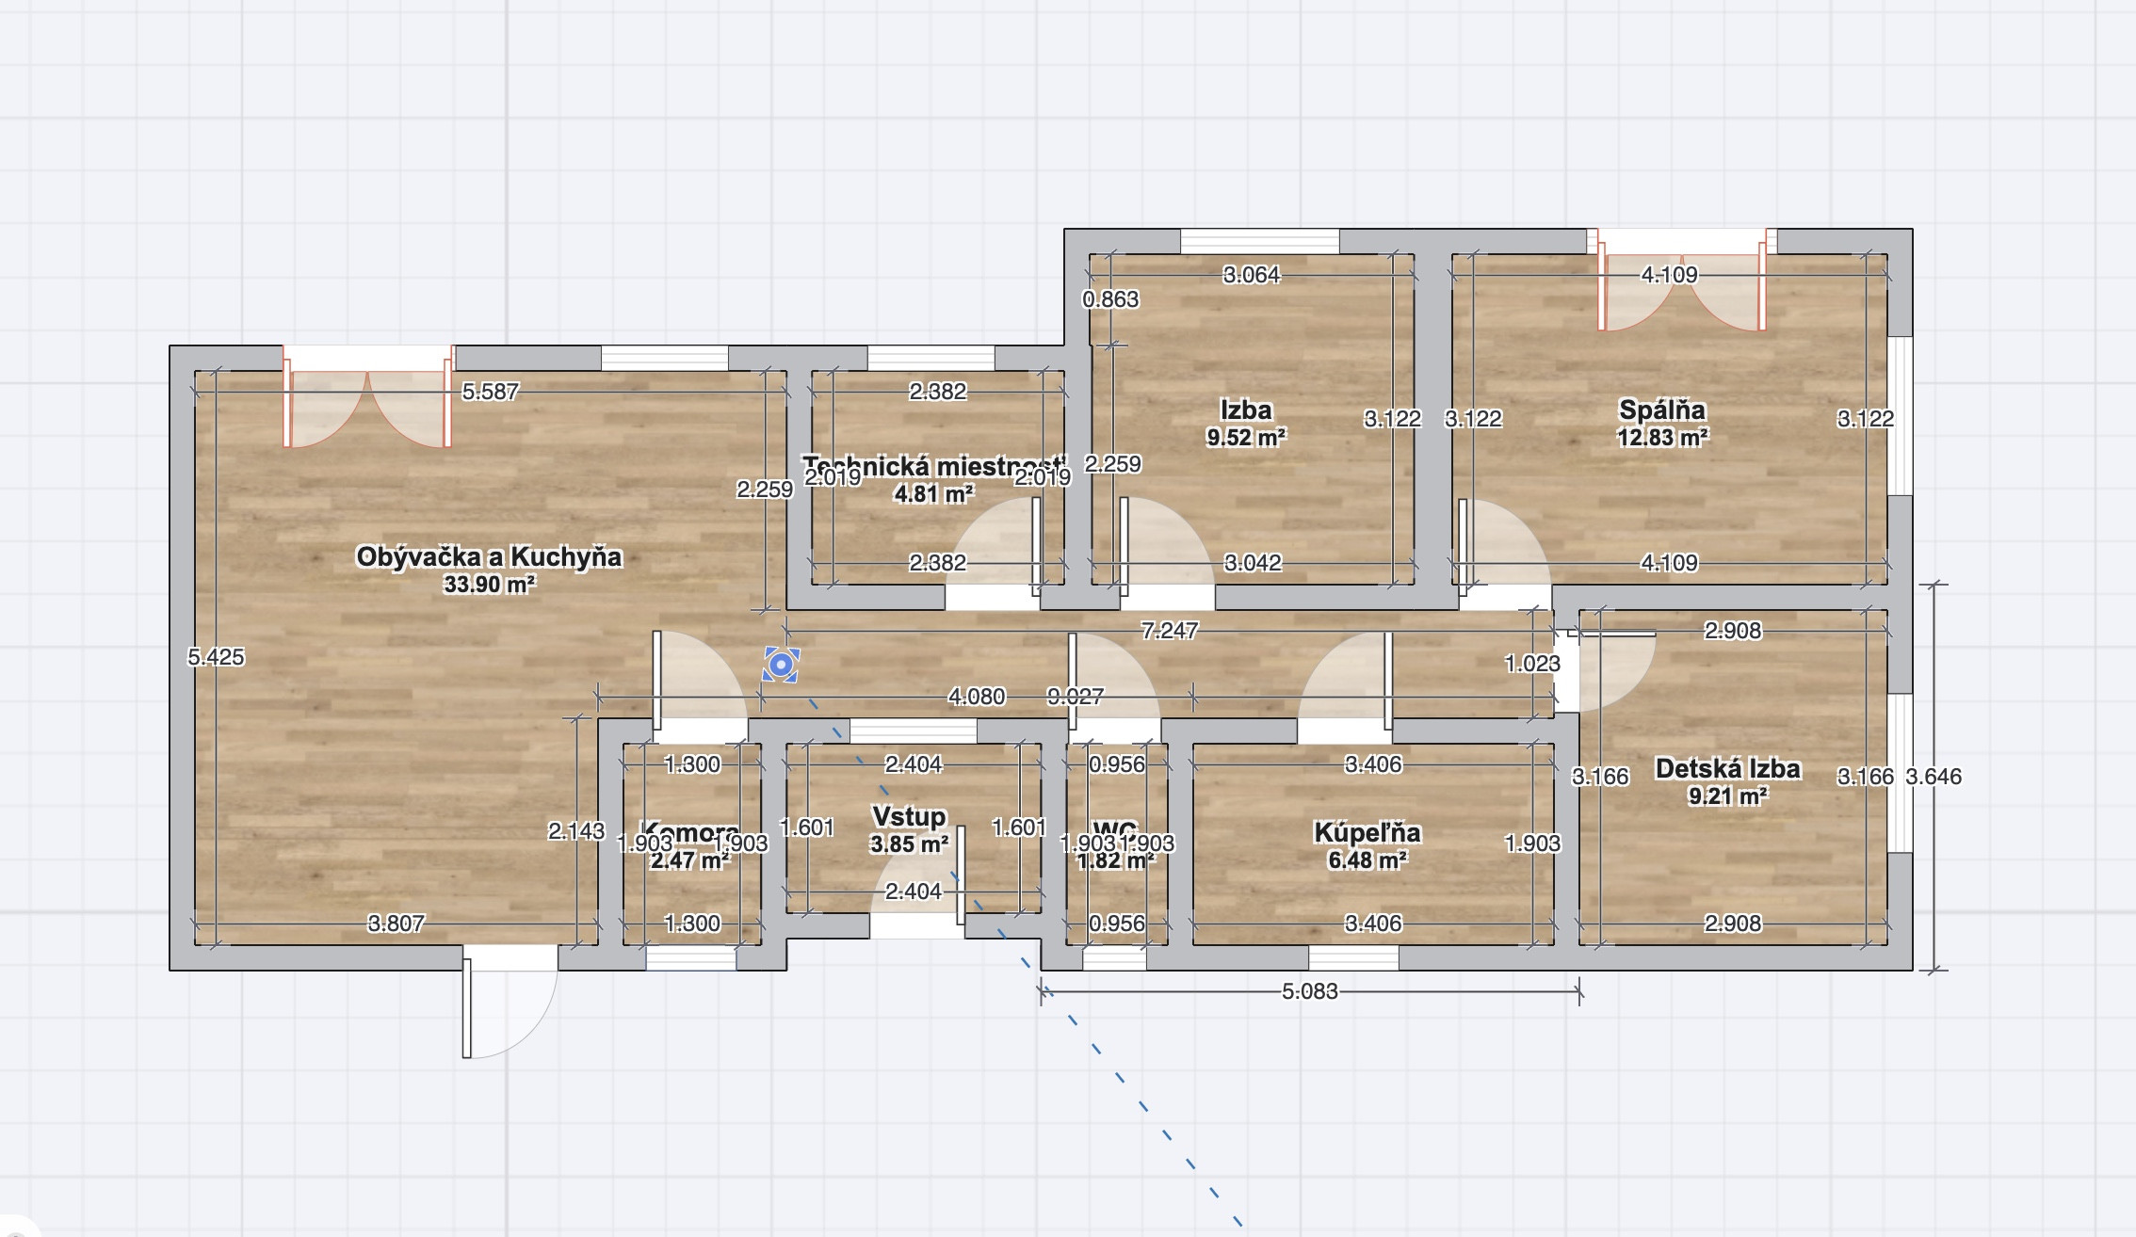Click the 5.587 dimension in Obývačka
The height and width of the screenshot is (1237, 2136).
pos(490,392)
